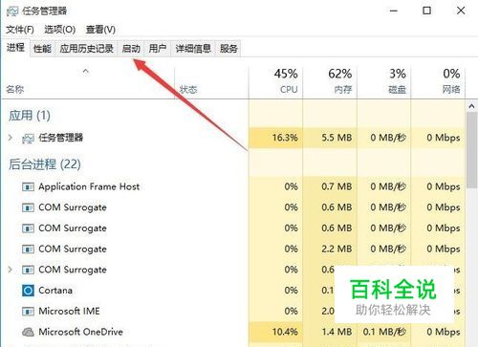Image resolution: width=478 pixels, height=347 pixels.
Task: Maximize the Task Manager window
Action: [x=426, y=11]
